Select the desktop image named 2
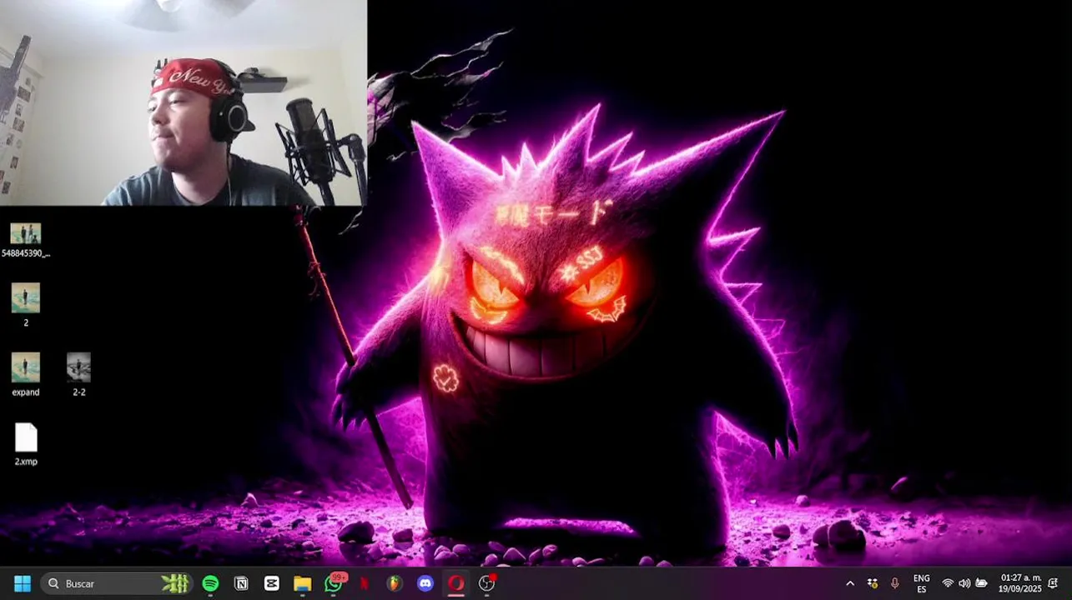Viewport: 1072px width, 600px height. click(x=26, y=297)
